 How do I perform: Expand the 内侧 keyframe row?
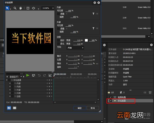tap(10, 87)
